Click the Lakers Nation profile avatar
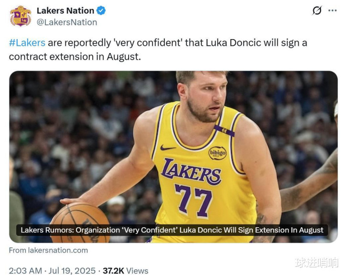 coord(21,16)
